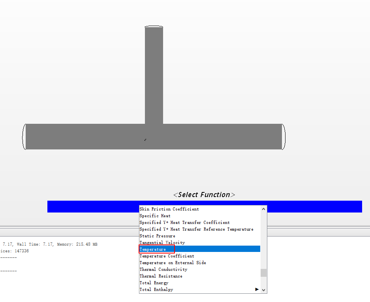Viewport: 370px width, 302px height.
Task: Click the Memory 215.48 MB console text
Action: click(77, 244)
